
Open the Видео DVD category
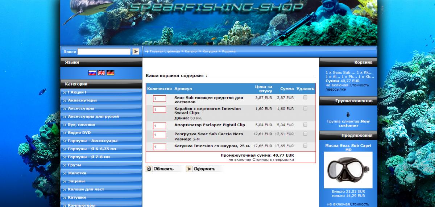pyautogui.click(x=79, y=133)
